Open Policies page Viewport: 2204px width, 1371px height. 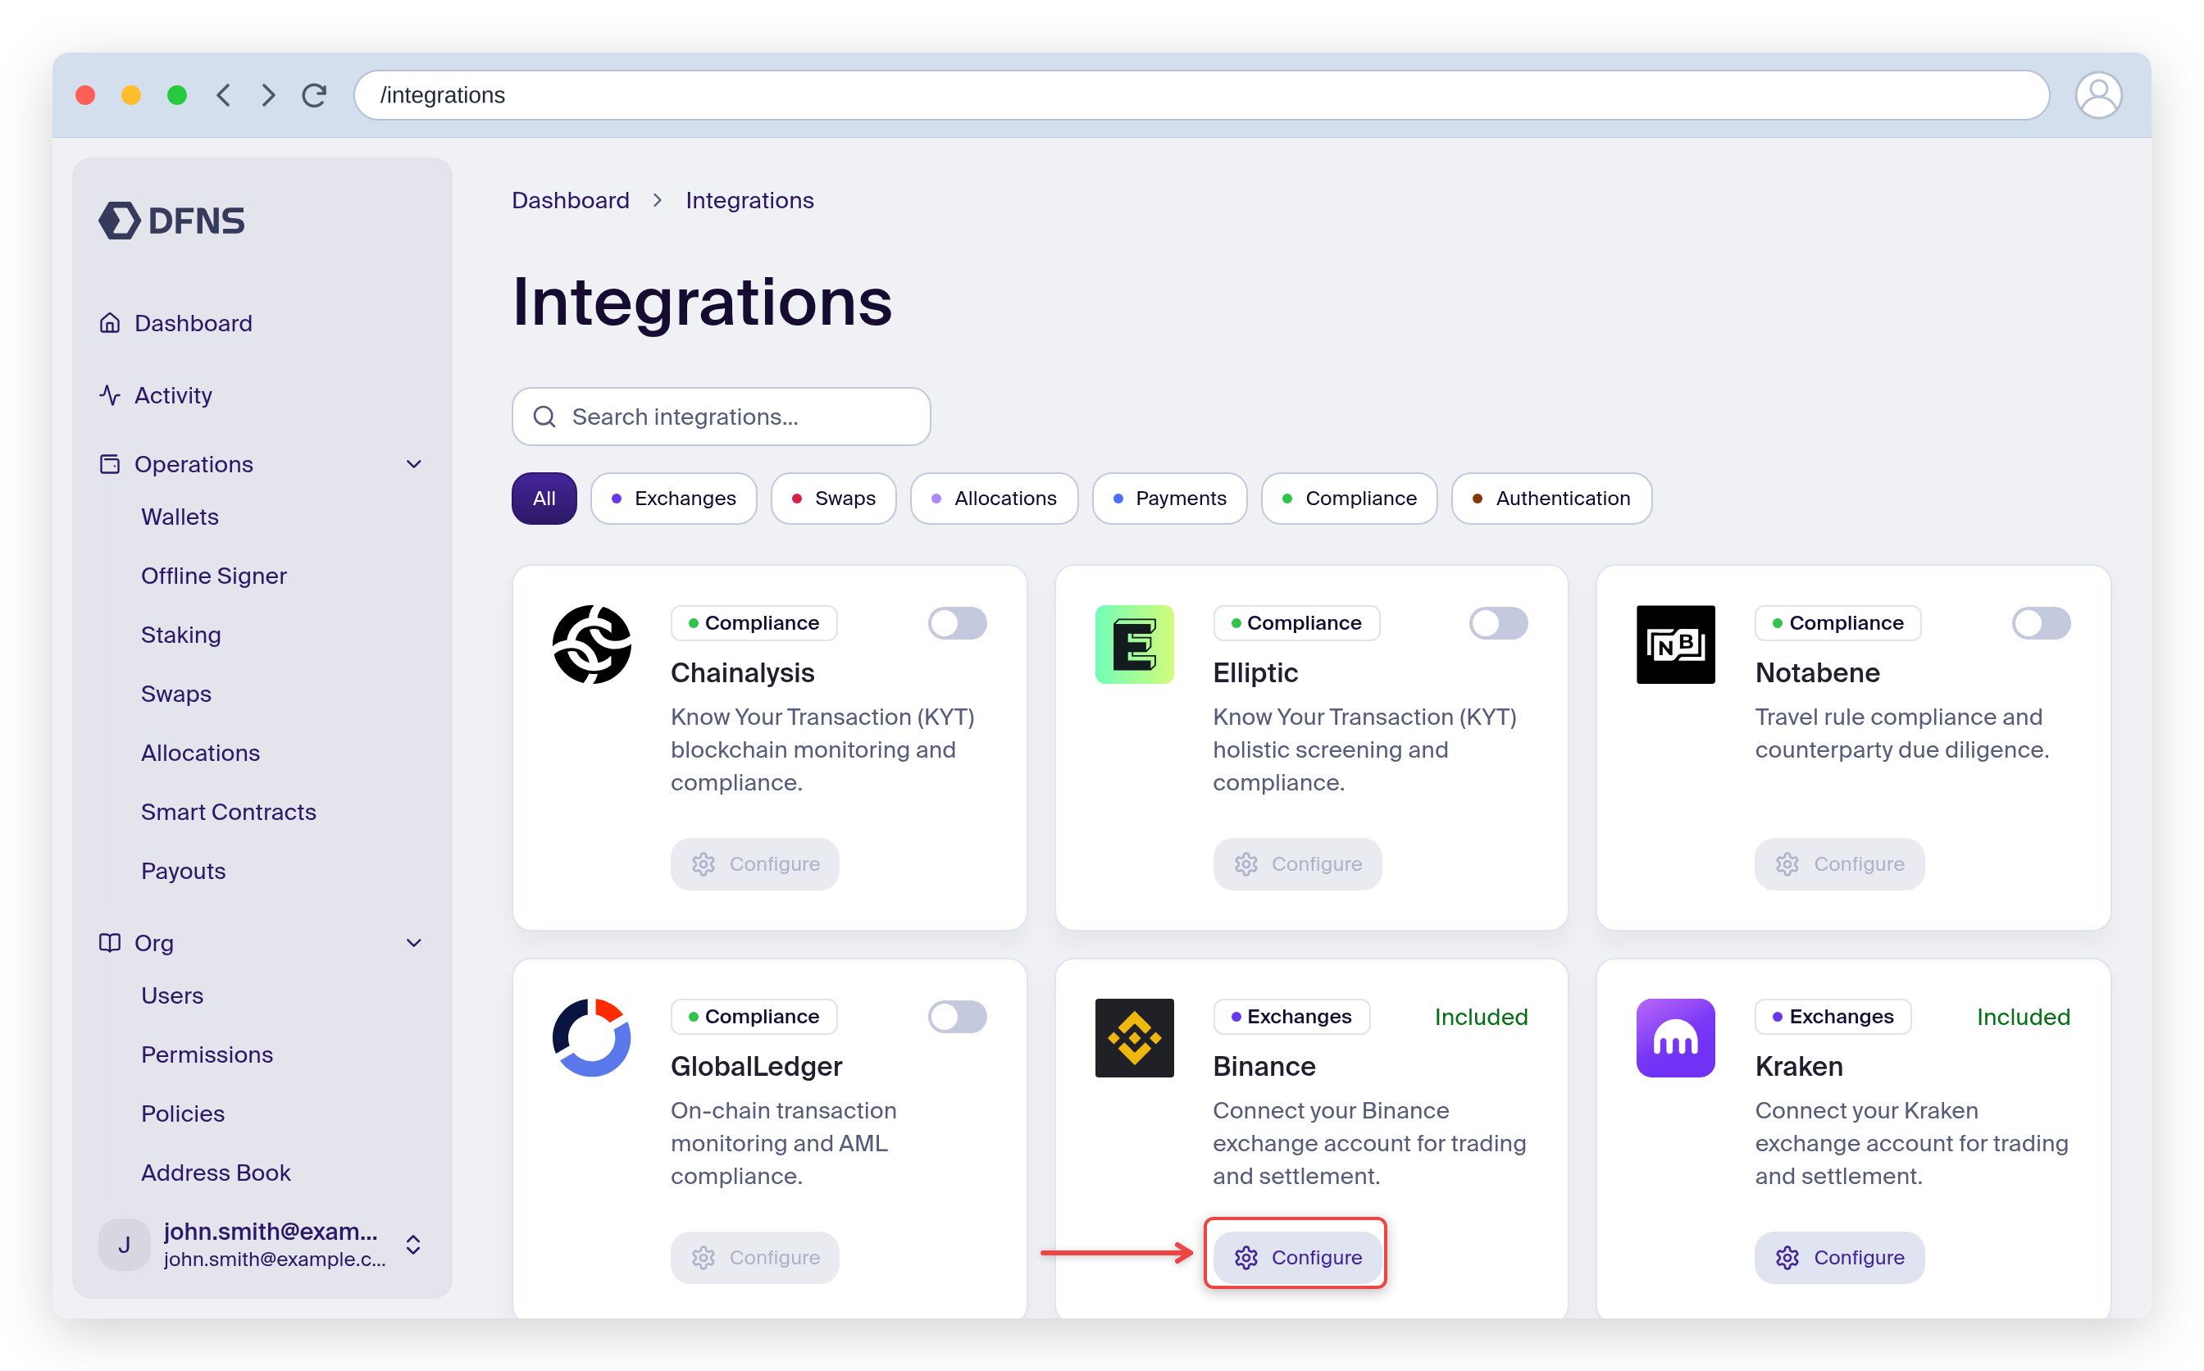(x=183, y=1114)
